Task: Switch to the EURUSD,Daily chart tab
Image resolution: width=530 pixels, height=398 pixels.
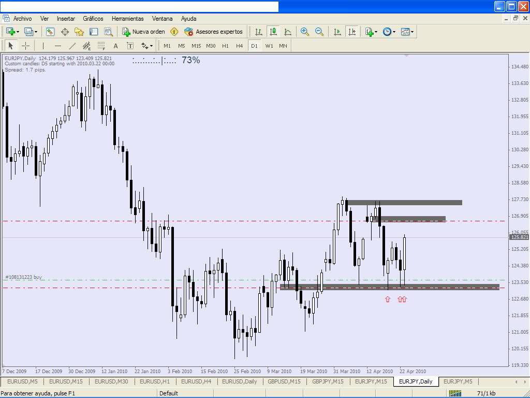Action: (x=239, y=381)
